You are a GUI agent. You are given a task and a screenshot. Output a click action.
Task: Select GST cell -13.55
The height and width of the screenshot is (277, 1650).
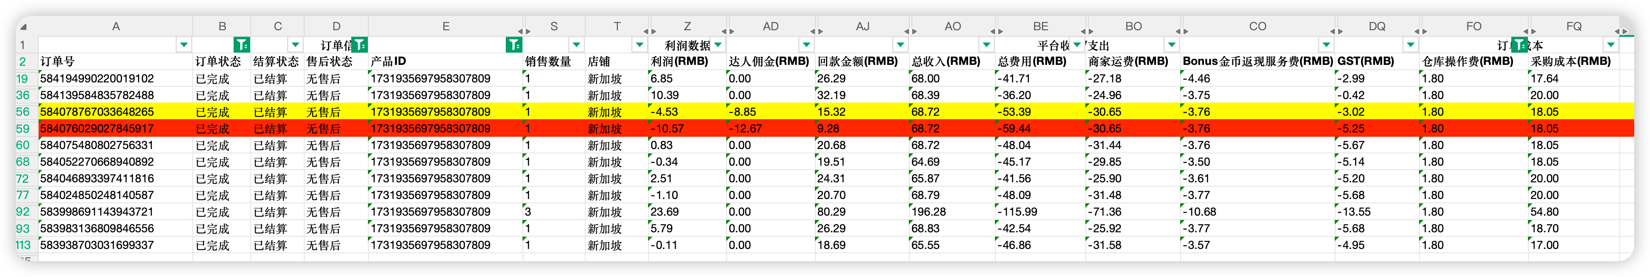[1377, 212]
